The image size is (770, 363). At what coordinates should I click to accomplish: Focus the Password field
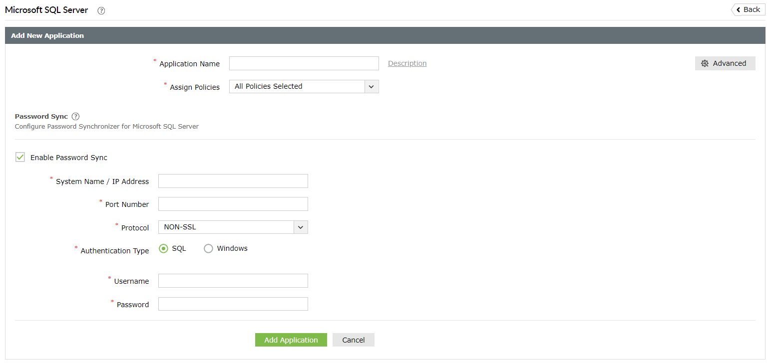(x=233, y=304)
